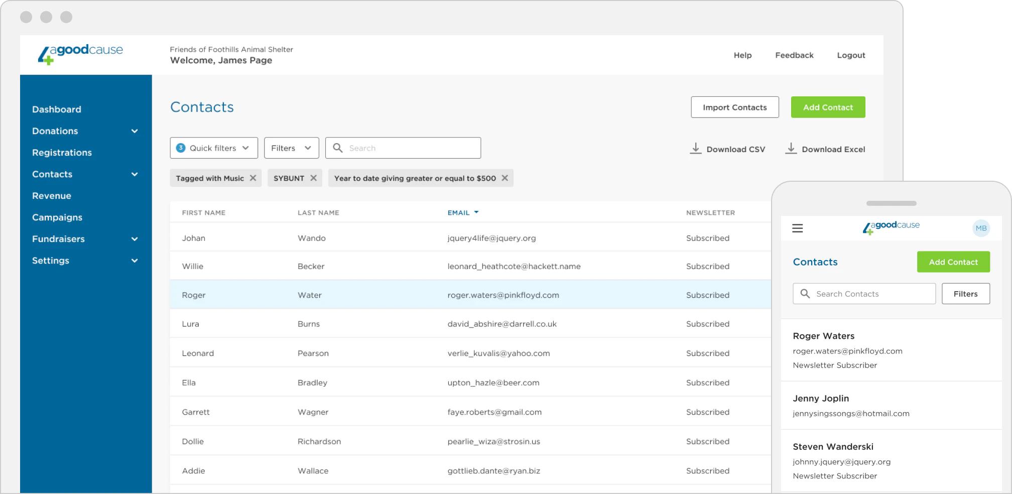
Task: Click the MB avatar badge
Action: [x=981, y=228]
